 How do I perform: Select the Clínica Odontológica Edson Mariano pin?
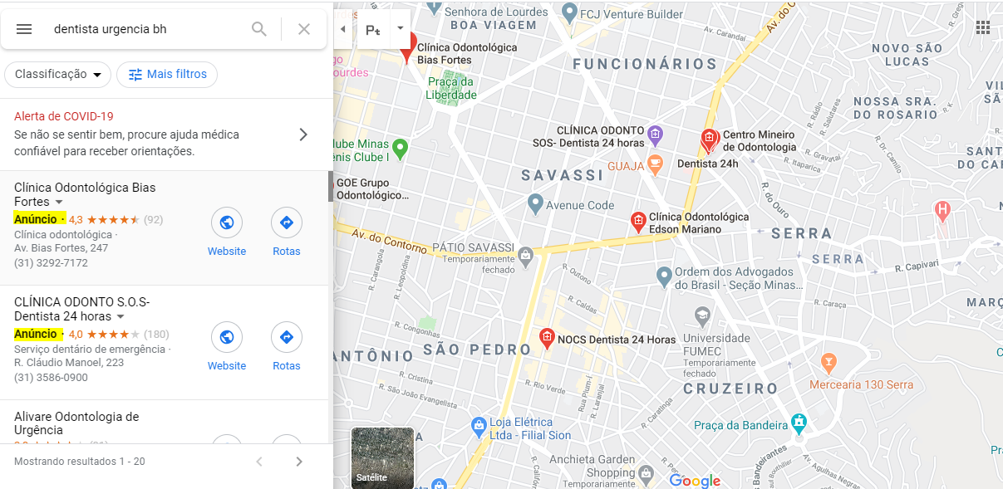[x=638, y=222]
